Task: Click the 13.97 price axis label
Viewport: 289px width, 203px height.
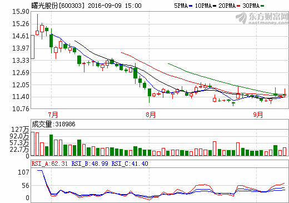Action: pos(21,48)
